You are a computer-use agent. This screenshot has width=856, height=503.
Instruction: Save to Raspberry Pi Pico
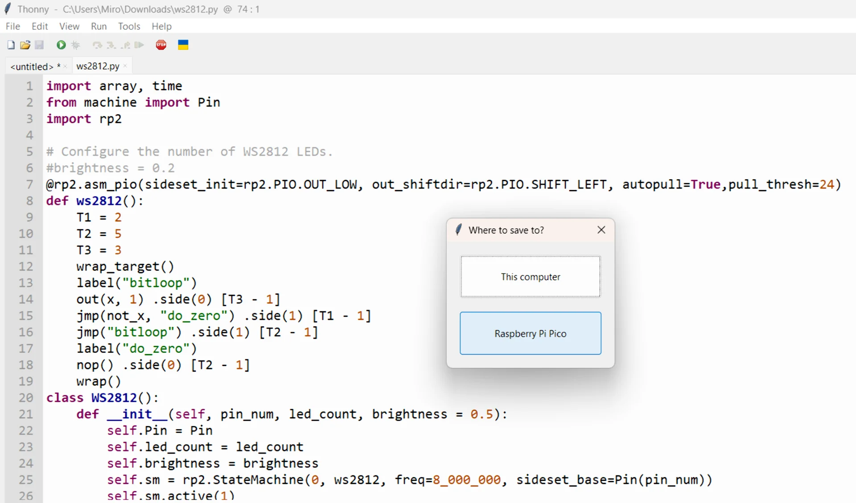530,333
